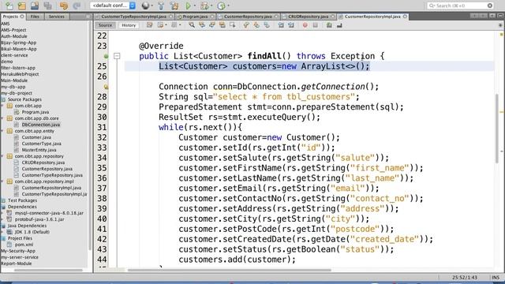Open the browser globe dropdown arrow

152,6
